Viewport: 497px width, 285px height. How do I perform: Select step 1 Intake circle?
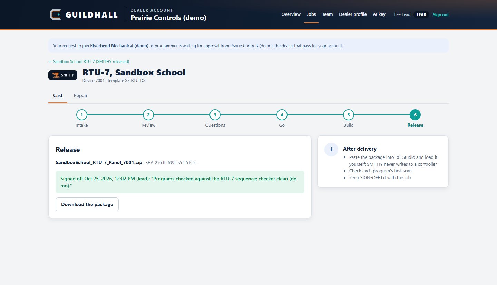82,115
